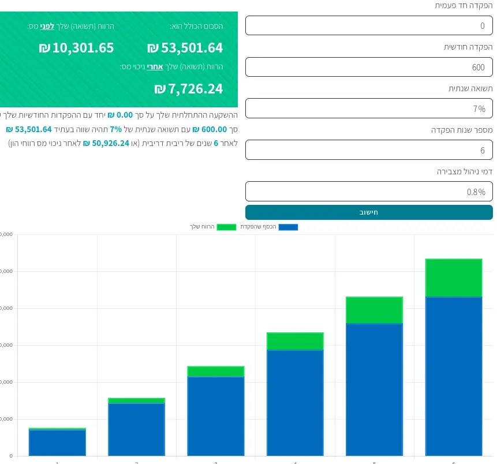Click the green profit segment of year 5

click(x=374, y=310)
